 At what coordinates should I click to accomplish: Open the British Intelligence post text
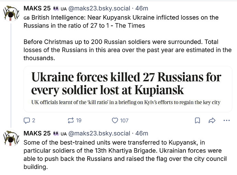pos(120,21)
